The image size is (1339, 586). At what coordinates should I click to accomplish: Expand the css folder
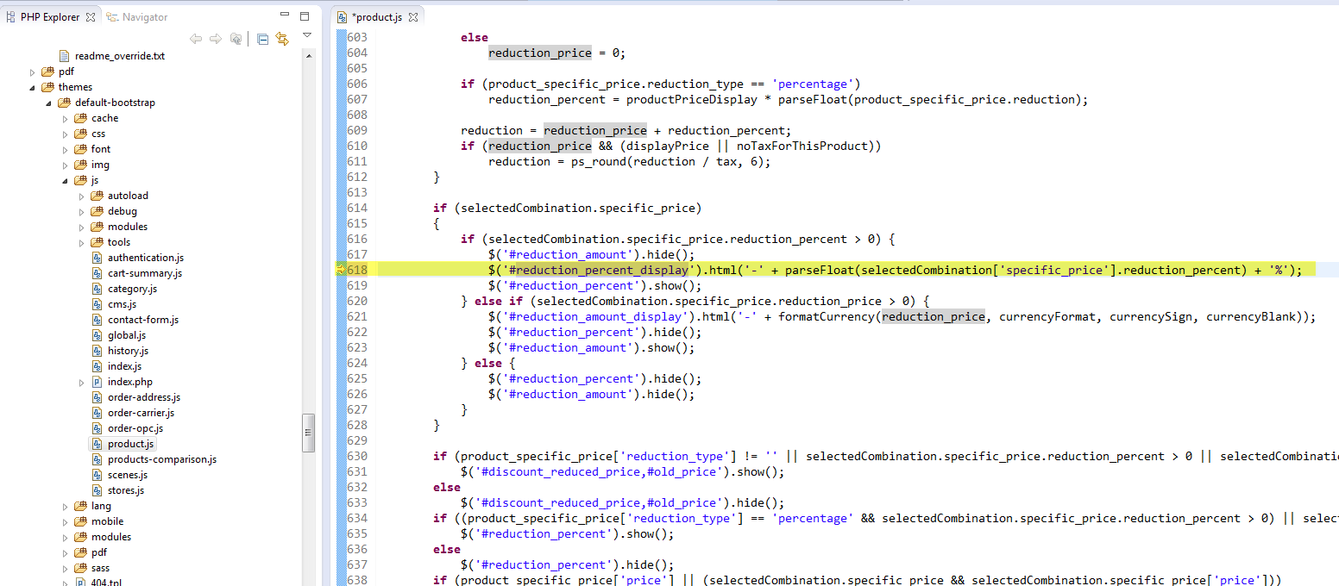click(x=66, y=134)
